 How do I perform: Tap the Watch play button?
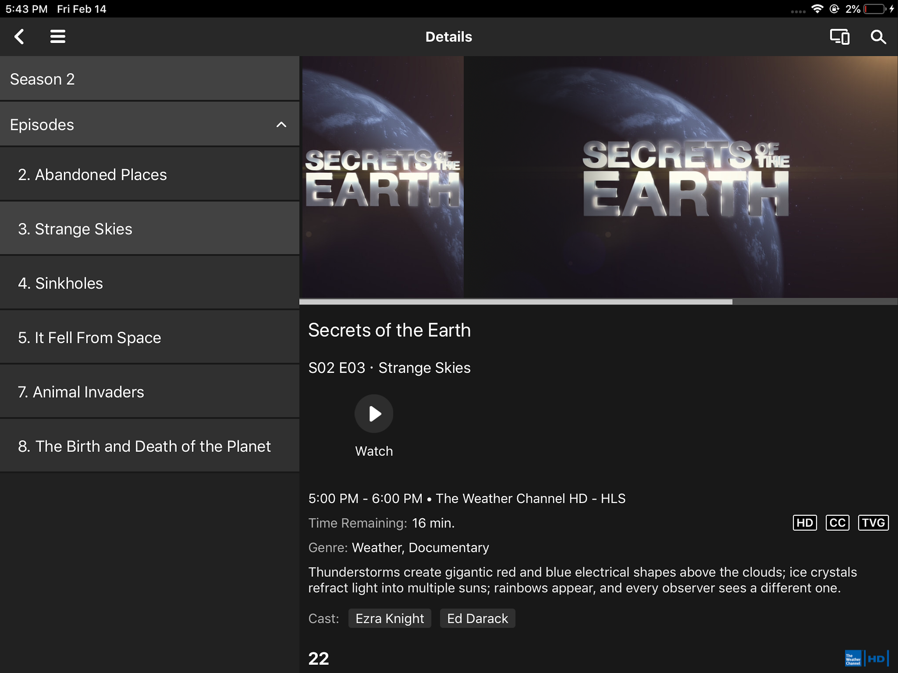[x=374, y=414]
